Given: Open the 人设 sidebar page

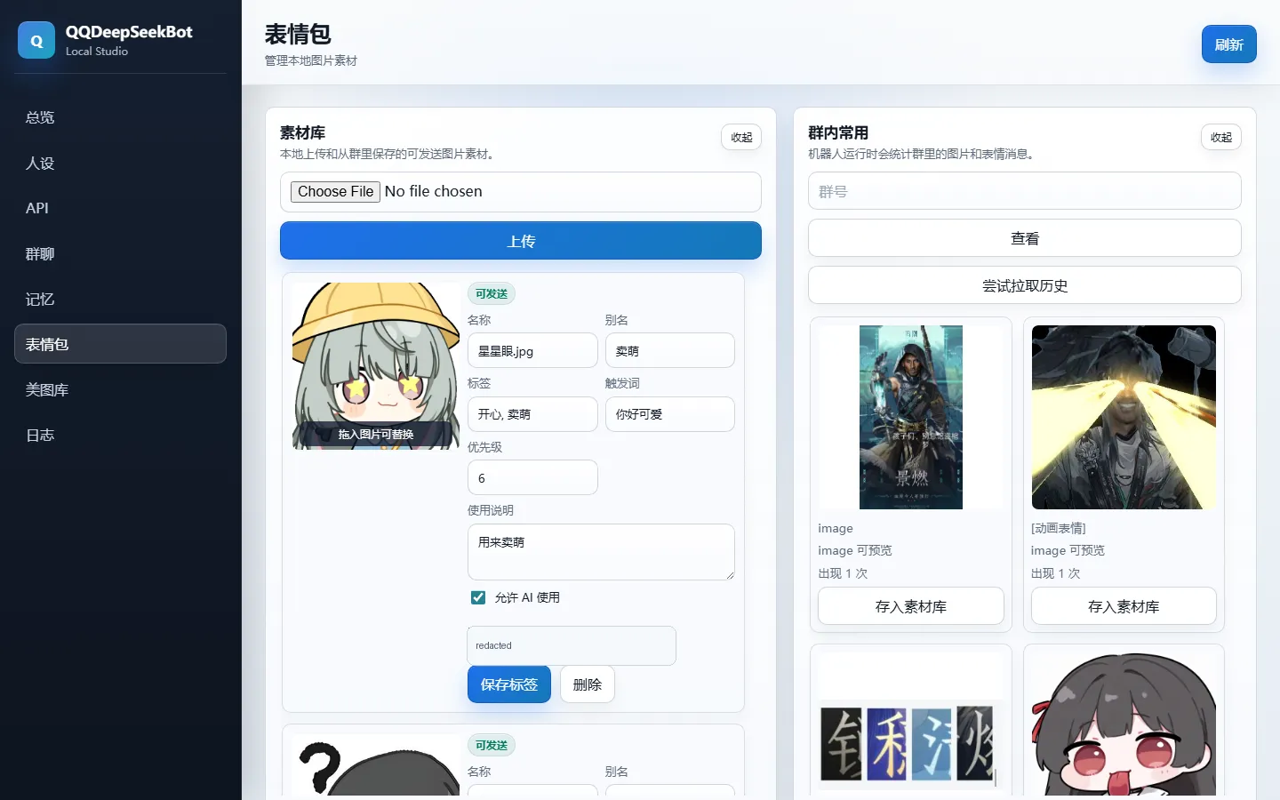Looking at the screenshot, I should click(x=120, y=163).
